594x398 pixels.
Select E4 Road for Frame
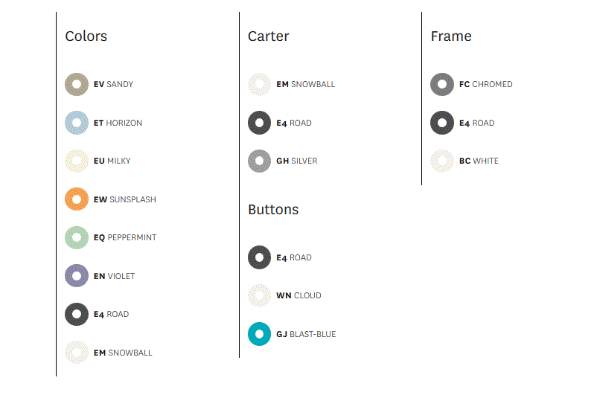(x=442, y=123)
